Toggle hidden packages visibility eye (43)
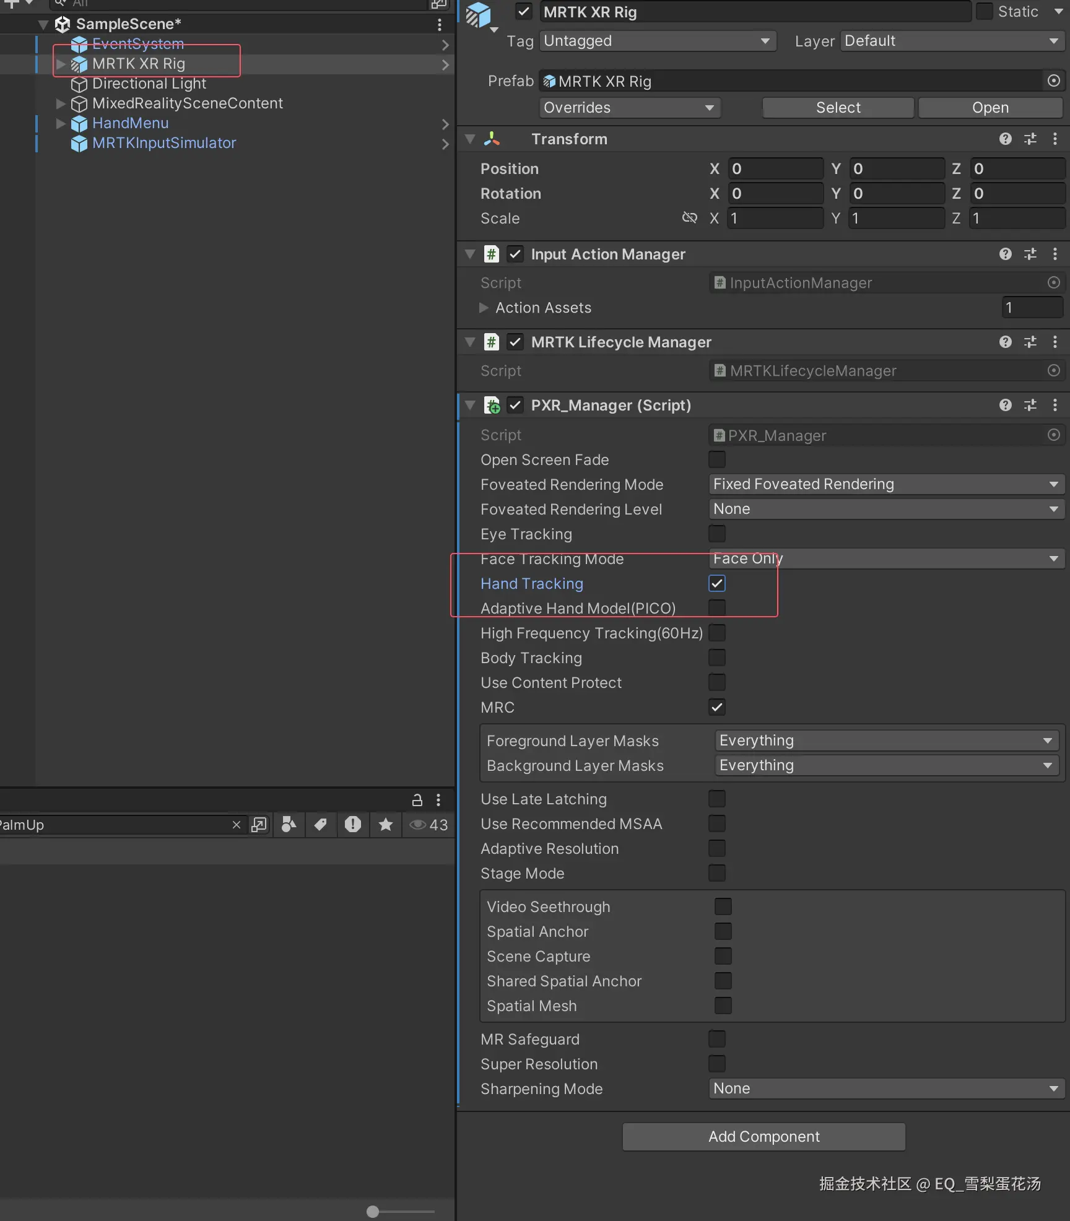Image resolution: width=1070 pixels, height=1221 pixels. pyautogui.click(x=428, y=825)
